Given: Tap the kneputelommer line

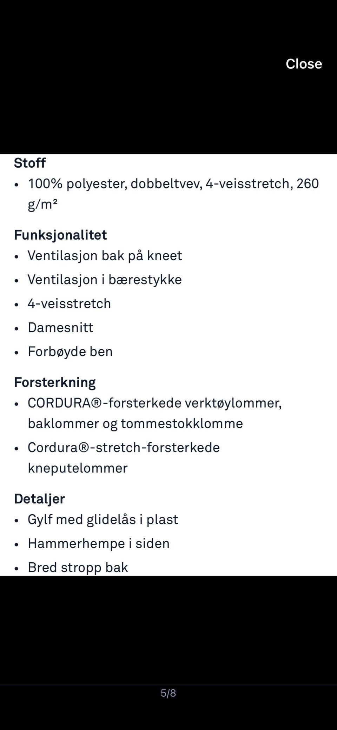Looking at the screenshot, I should [78, 468].
